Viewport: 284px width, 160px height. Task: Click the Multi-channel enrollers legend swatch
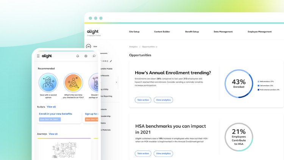tap(259, 90)
